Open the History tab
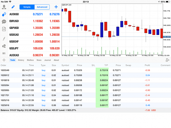 (21, 60)
